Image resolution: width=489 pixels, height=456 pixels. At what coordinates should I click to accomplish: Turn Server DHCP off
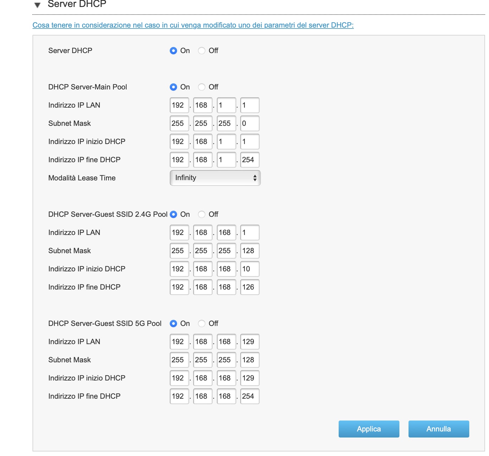(x=202, y=51)
